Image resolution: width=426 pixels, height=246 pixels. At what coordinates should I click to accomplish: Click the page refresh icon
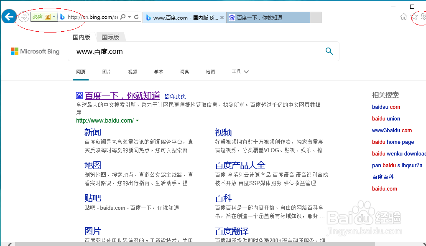point(136,17)
